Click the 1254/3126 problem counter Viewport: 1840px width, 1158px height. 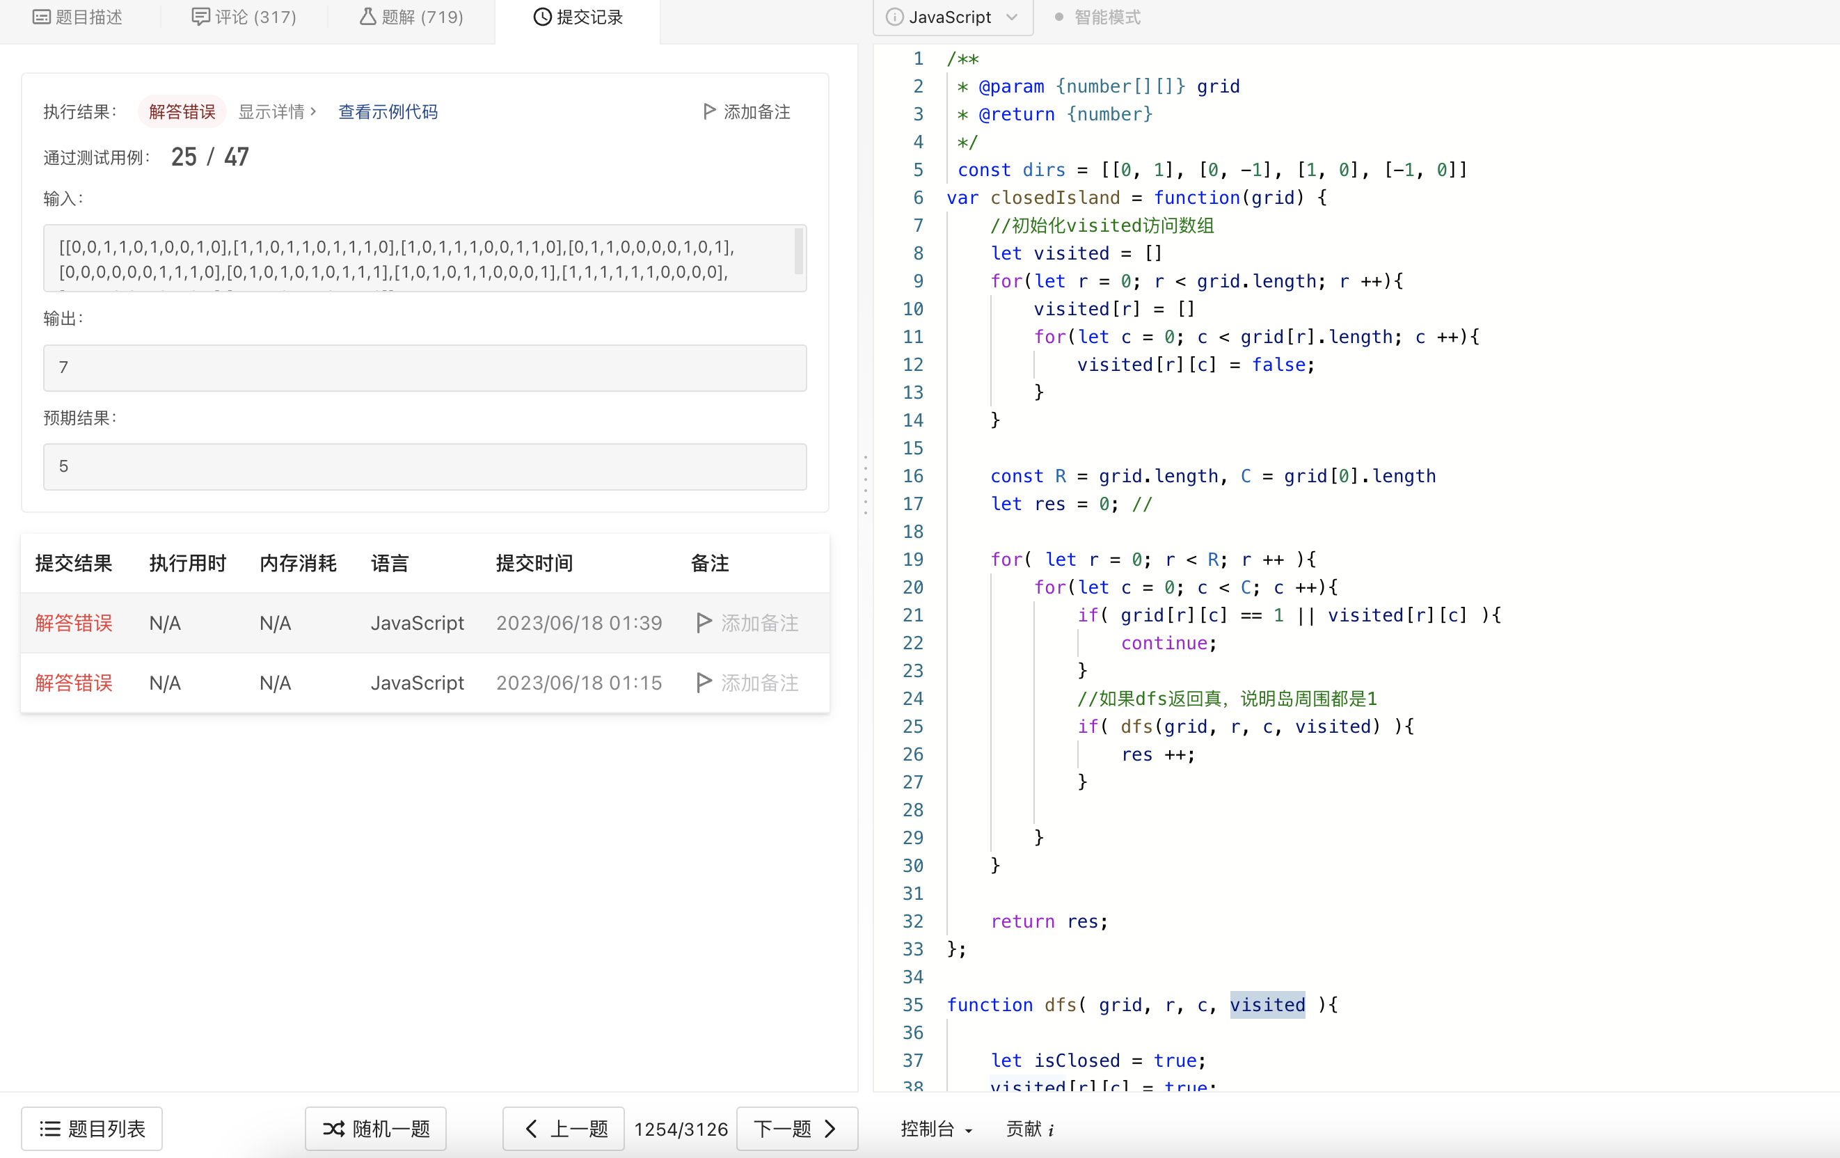(680, 1129)
